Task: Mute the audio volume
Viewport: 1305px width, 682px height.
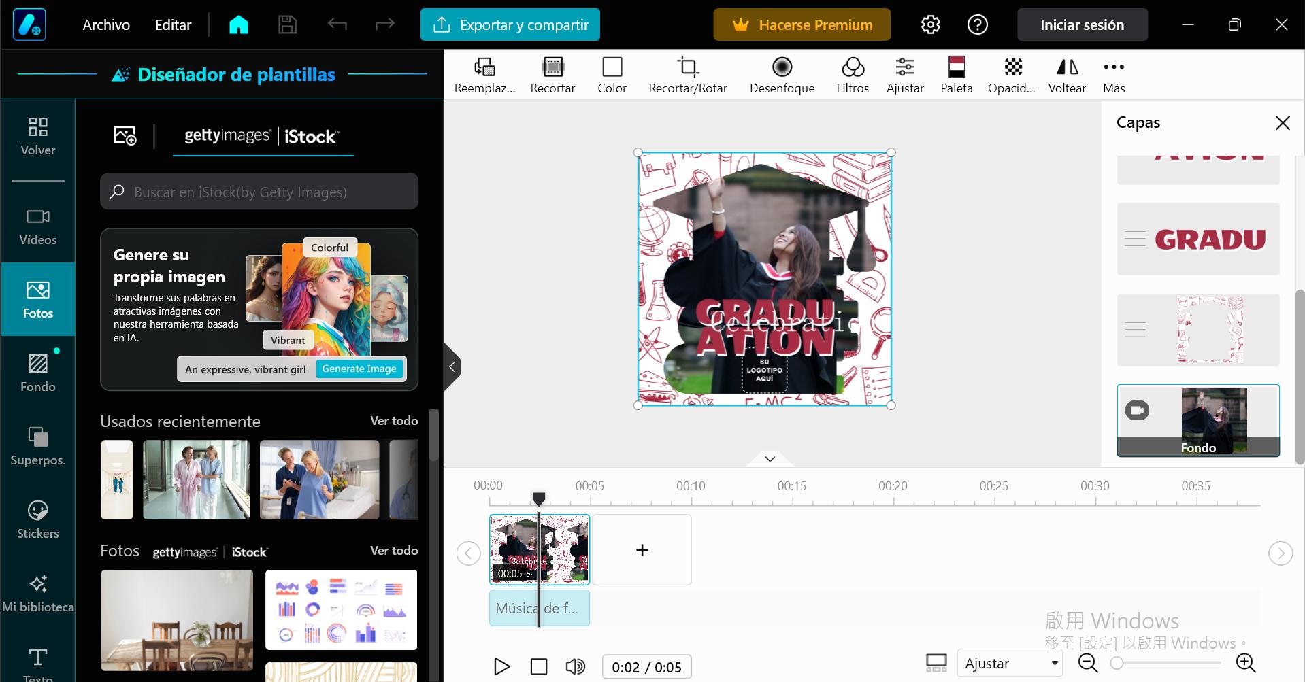Action: coord(576,666)
